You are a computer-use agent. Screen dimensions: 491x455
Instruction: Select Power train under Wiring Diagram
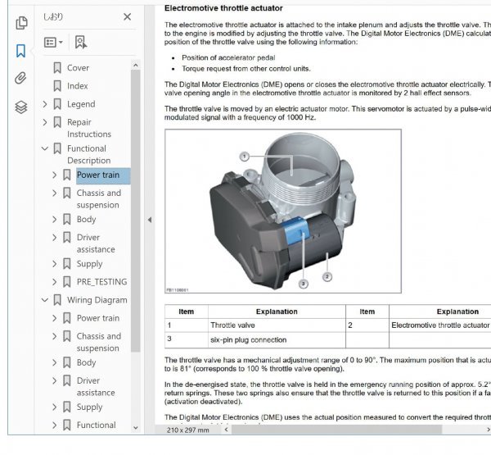[98, 318]
